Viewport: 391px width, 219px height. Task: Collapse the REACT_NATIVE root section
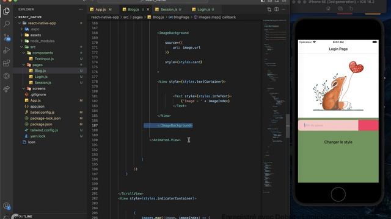[x=30, y=17]
